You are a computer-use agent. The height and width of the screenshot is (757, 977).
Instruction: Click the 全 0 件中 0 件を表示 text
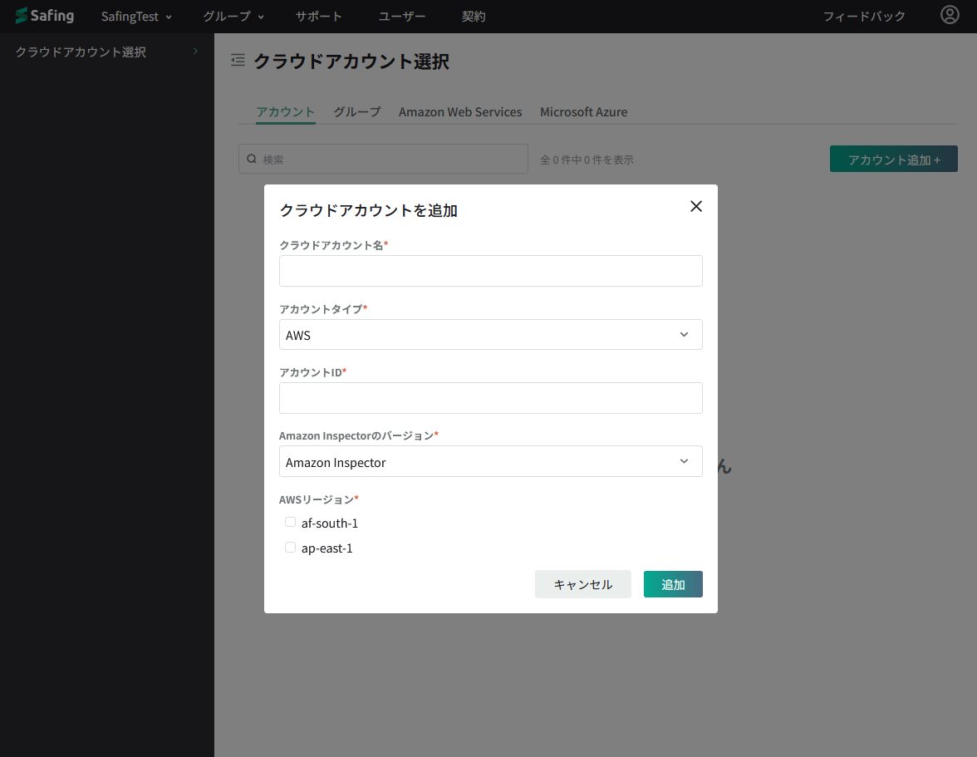pyautogui.click(x=587, y=160)
